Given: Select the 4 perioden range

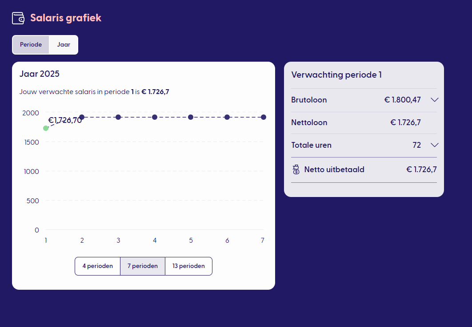Looking at the screenshot, I should 97,266.
